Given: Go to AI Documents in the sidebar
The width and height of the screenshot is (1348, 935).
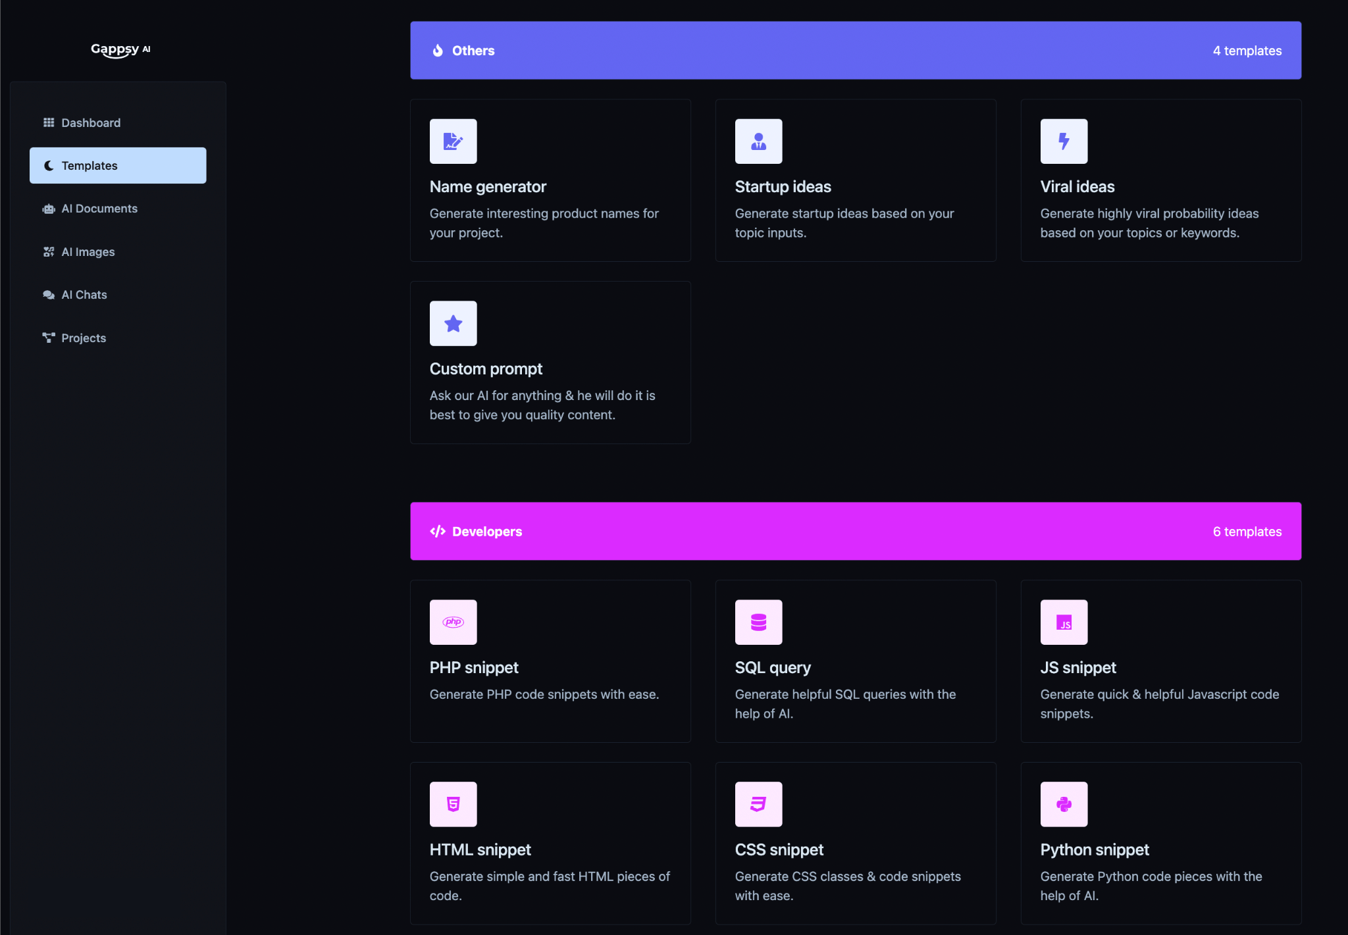Looking at the screenshot, I should (x=99, y=209).
